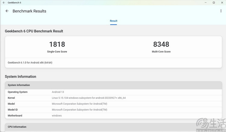Go back using the Benchmark Results arrow
The height and width of the screenshot is (132, 226).
pos(7,11)
